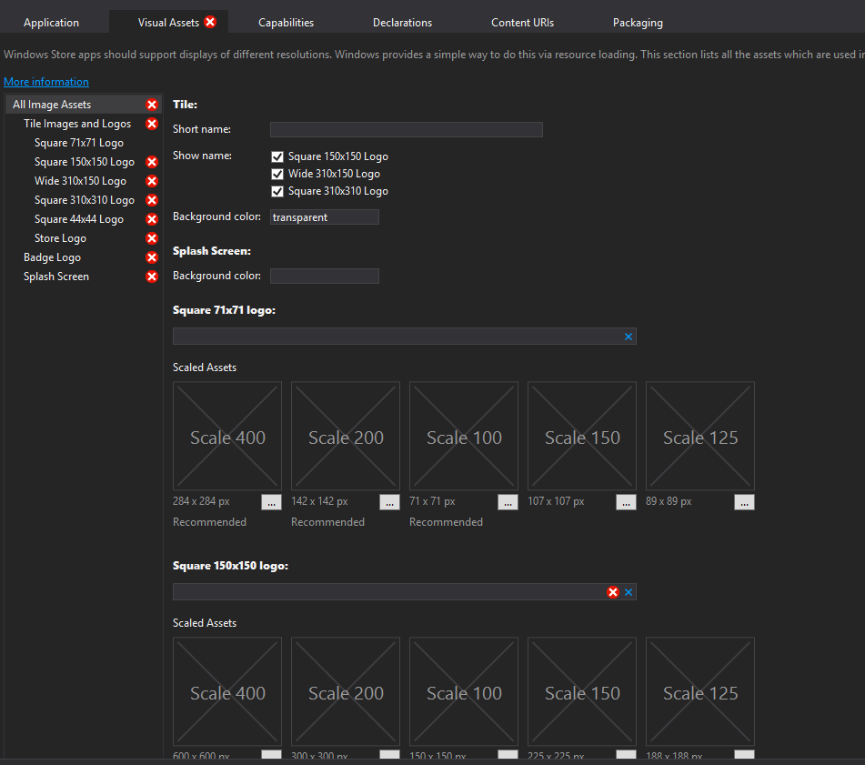
Task: Switch to the Application tab
Action: (51, 23)
